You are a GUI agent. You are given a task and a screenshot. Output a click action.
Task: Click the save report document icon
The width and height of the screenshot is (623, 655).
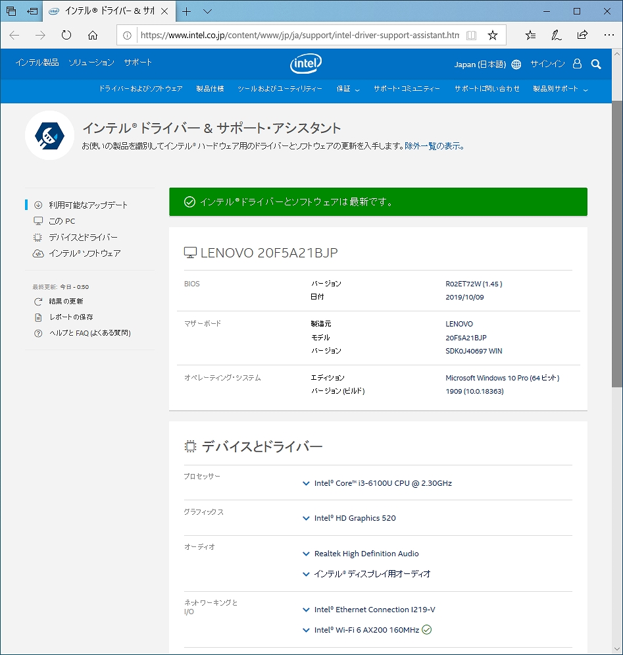click(x=38, y=317)
